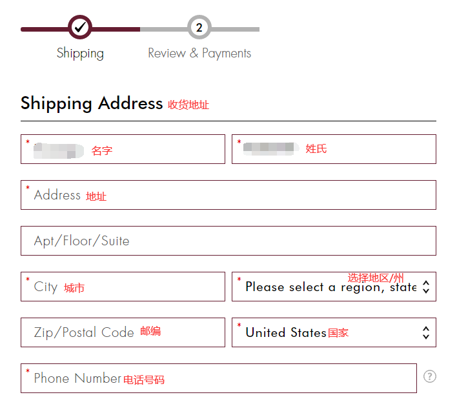Go to the Shipping step label
This screenshot has height=406, width=457.
80,53
